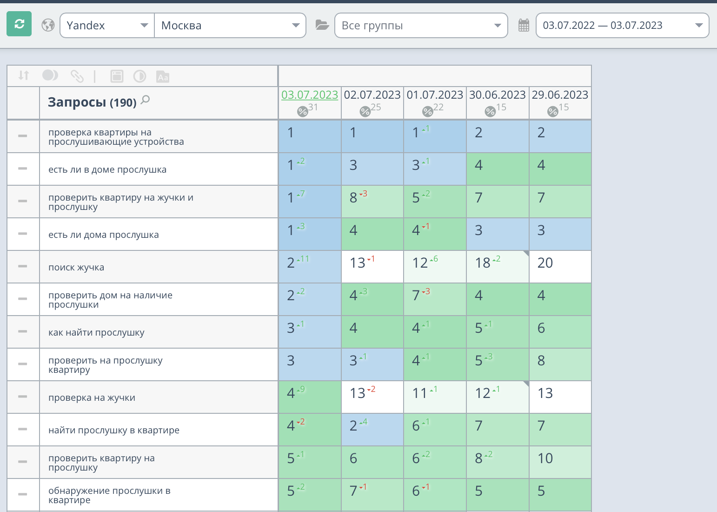Select the 02.07.2023 column header

372,95
